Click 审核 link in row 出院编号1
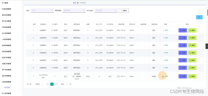This screenshot has height=96, width=208. click(x=166, y=30)
